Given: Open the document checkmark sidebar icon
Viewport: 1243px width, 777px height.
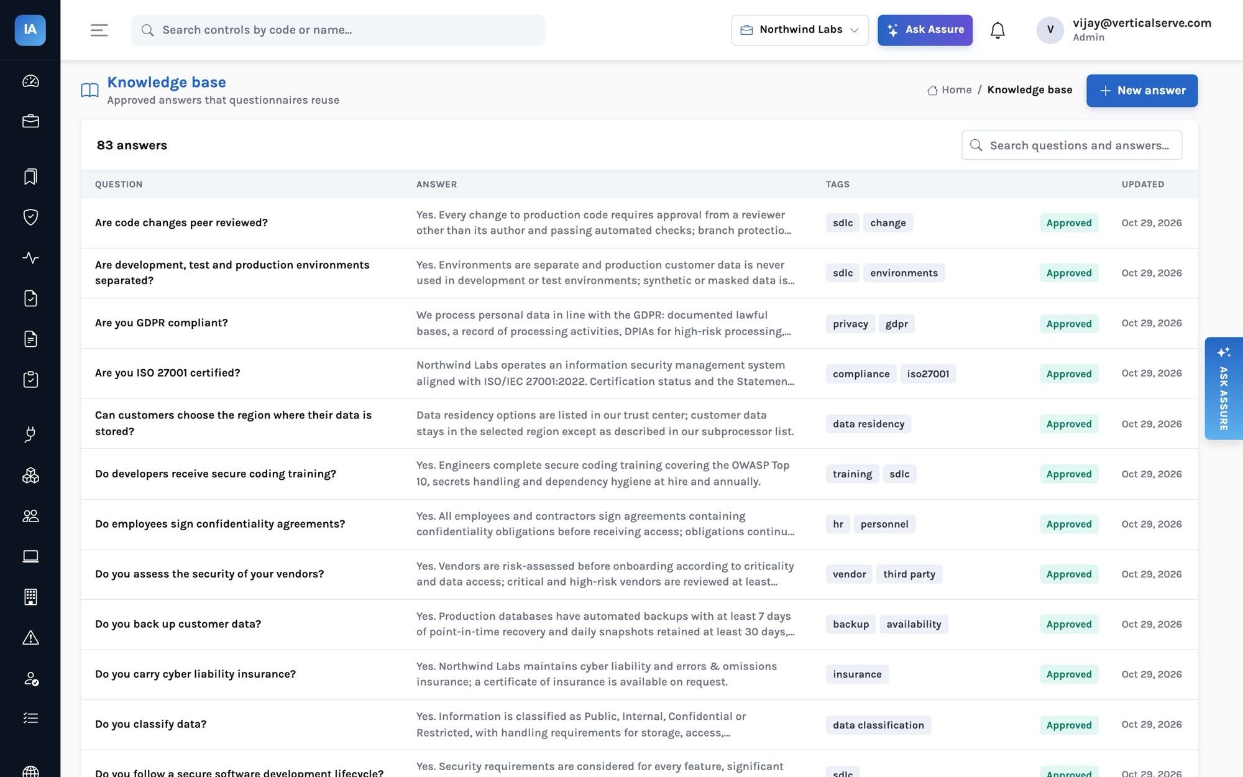Looking at the screenshot, I should pyautogui.click(x=30, y=298).
